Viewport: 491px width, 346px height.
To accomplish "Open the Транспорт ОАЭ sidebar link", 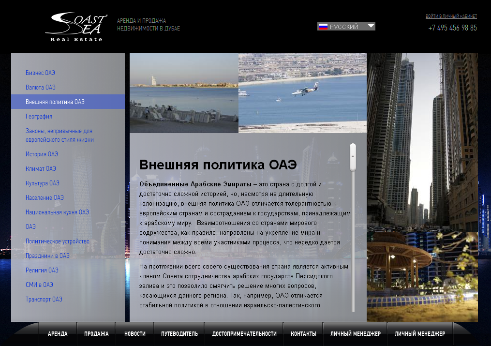I will (x=44, y=299).
